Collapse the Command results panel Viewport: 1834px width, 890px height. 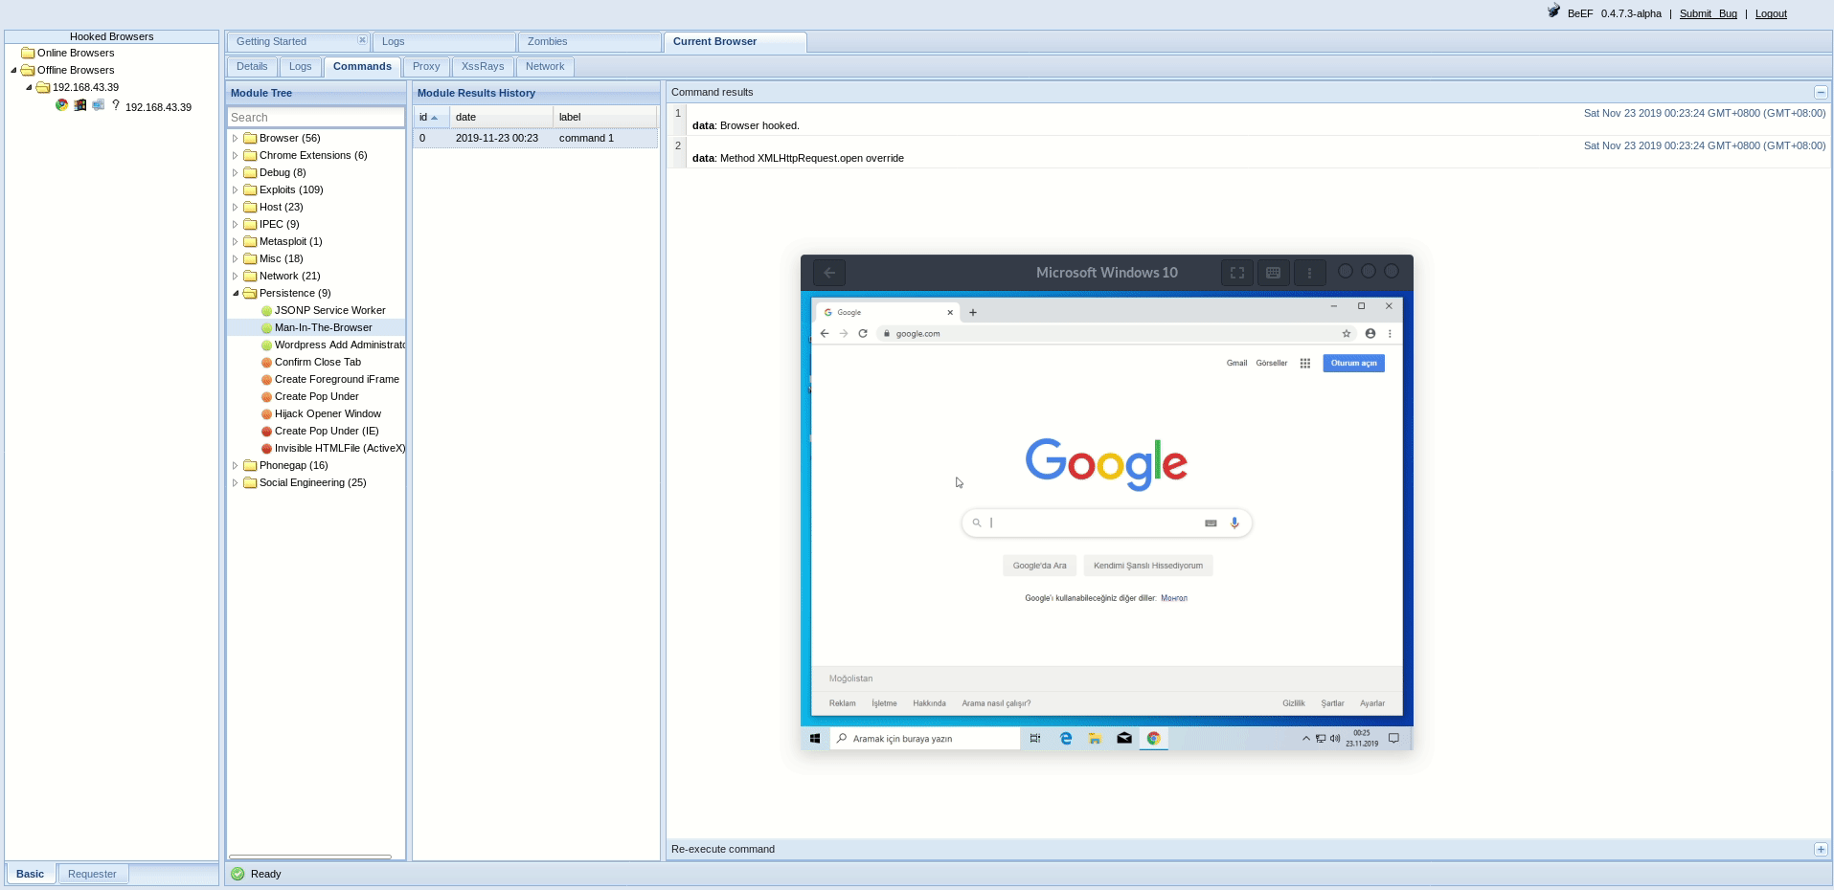pos(1821,92)
